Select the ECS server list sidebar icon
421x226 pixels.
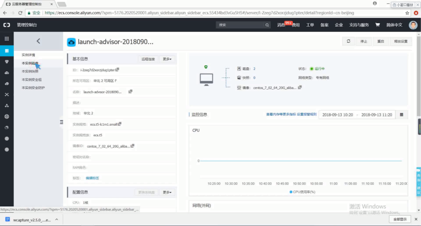7,51
